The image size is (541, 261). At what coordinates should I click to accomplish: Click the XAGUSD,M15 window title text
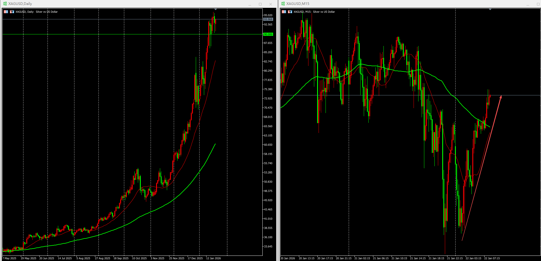(298, 4)
